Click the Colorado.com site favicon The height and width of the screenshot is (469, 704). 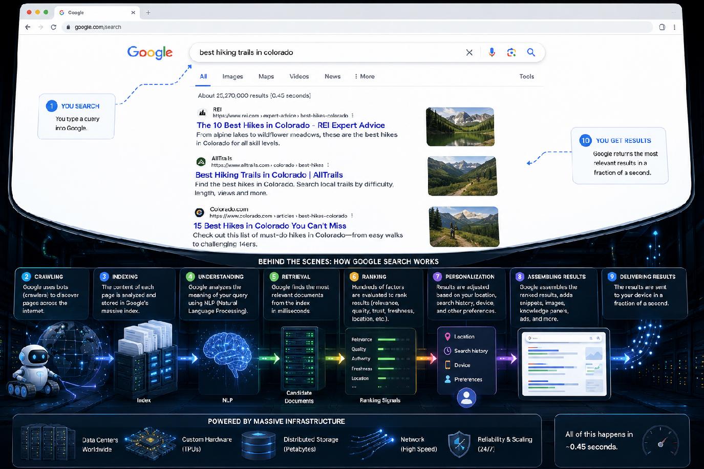coord(199,212)
